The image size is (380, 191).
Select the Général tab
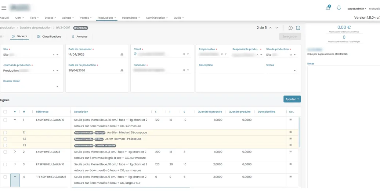click(x=19, y=37)
